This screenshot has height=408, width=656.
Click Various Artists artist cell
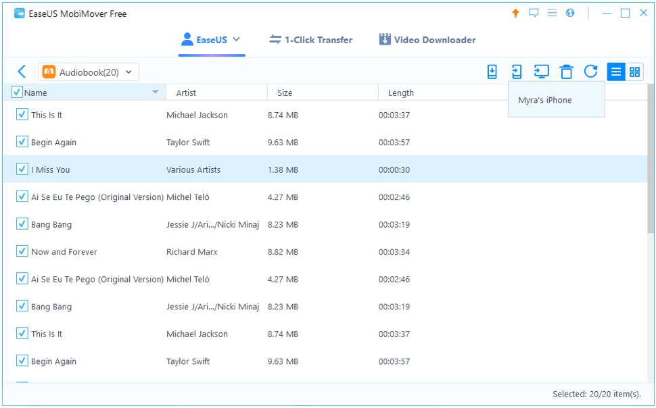[x=193, y=170]
